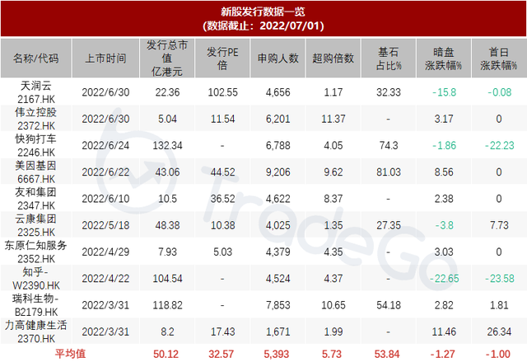
Task: Select the 超购倍数 column header
Action: (x=333, y=59)
